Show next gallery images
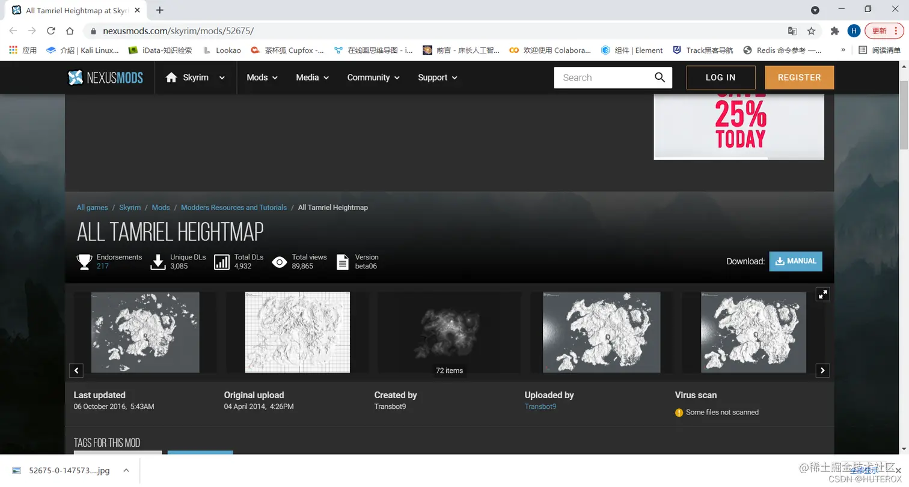Viewport: 909px width, 487px height. click(822, 371)
